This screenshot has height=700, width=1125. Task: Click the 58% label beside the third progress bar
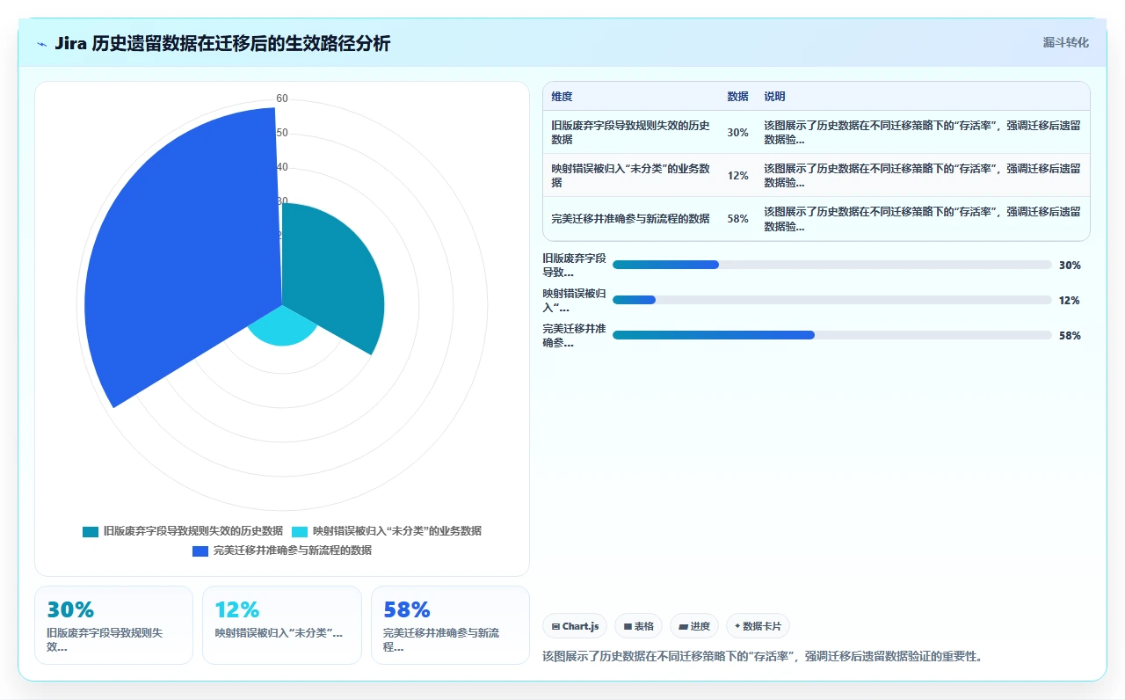tap(1070, 335)
